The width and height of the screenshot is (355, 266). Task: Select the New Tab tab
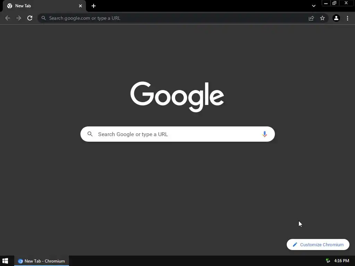click(x=44, y=6)
